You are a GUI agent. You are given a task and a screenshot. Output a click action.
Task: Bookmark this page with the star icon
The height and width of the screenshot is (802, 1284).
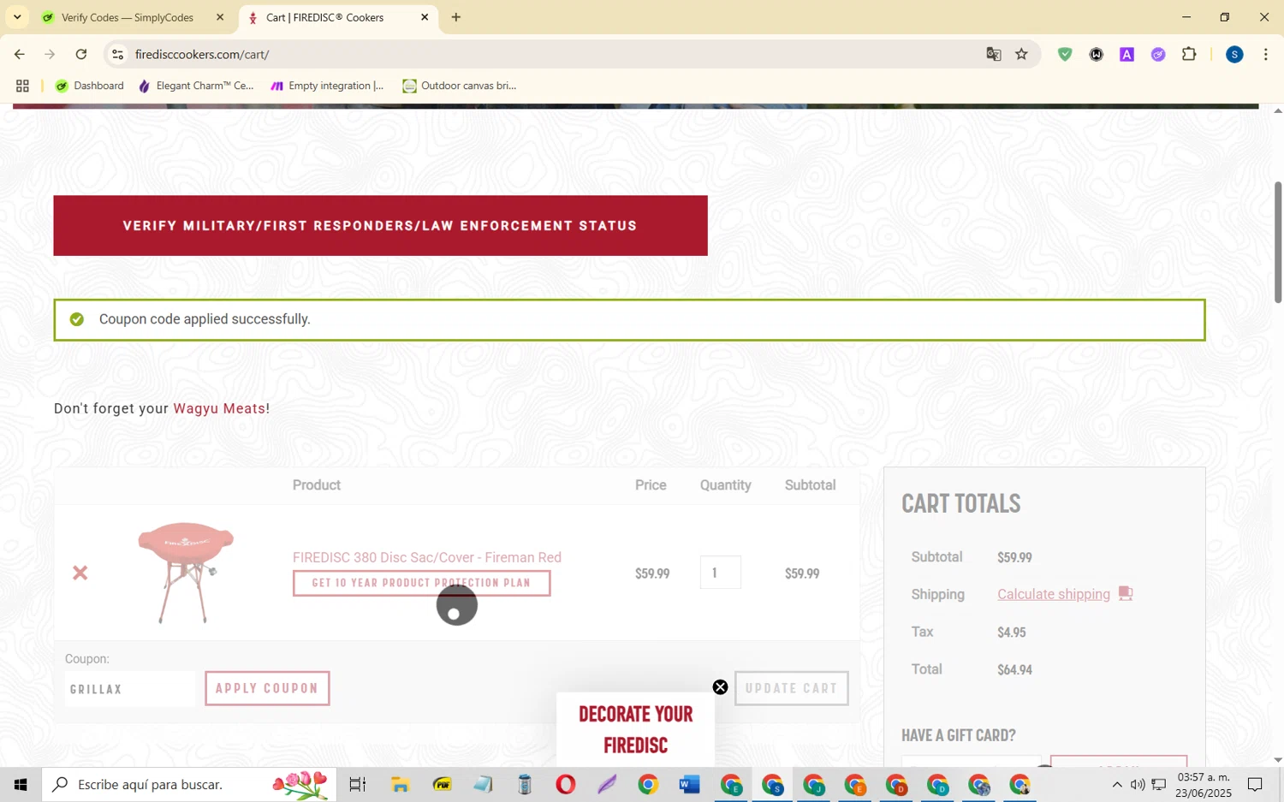(1021, 54)
